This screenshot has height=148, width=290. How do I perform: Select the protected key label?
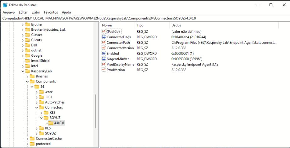pyautogui.click(x=43, y=144)
